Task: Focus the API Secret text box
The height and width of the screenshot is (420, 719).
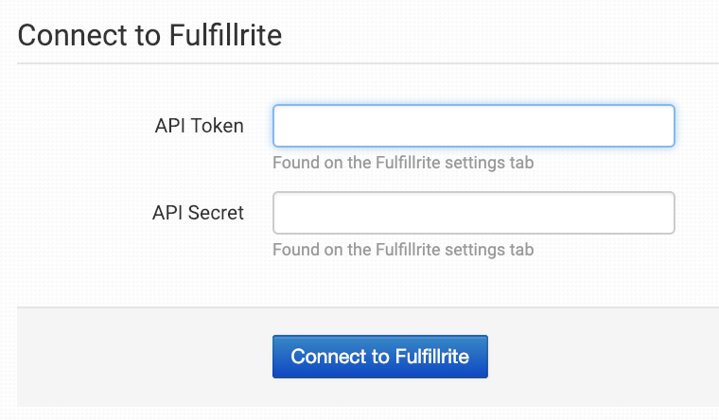Action: pos(473,213)
